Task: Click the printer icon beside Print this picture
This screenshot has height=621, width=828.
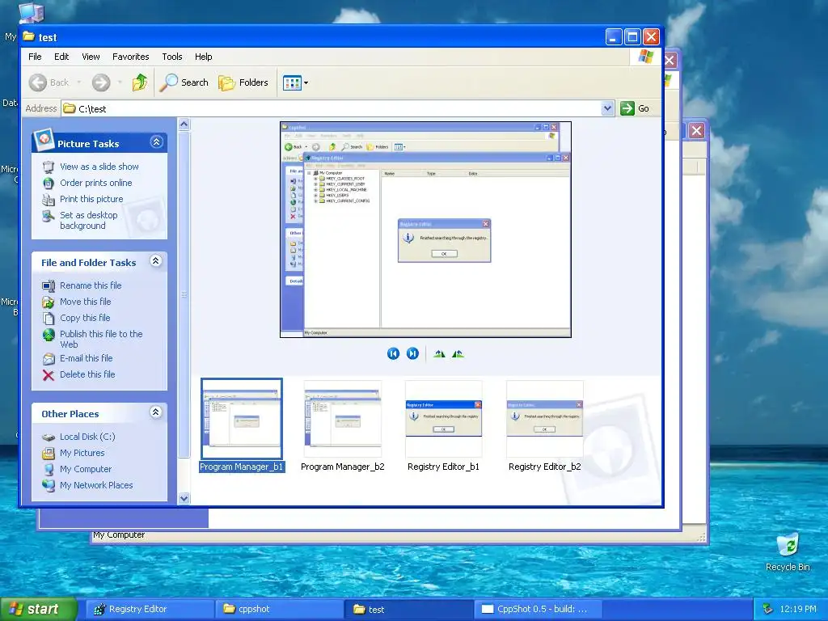Action: pos(48,200)
